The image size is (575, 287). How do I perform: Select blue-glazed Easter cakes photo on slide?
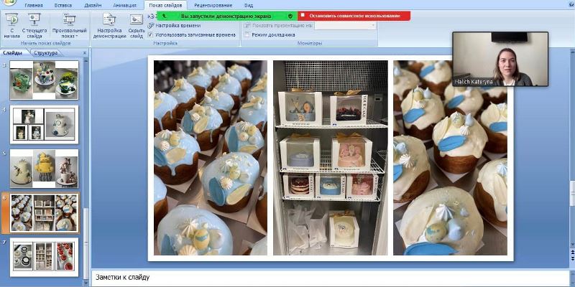pyautogui.click(x=211, y=158)
